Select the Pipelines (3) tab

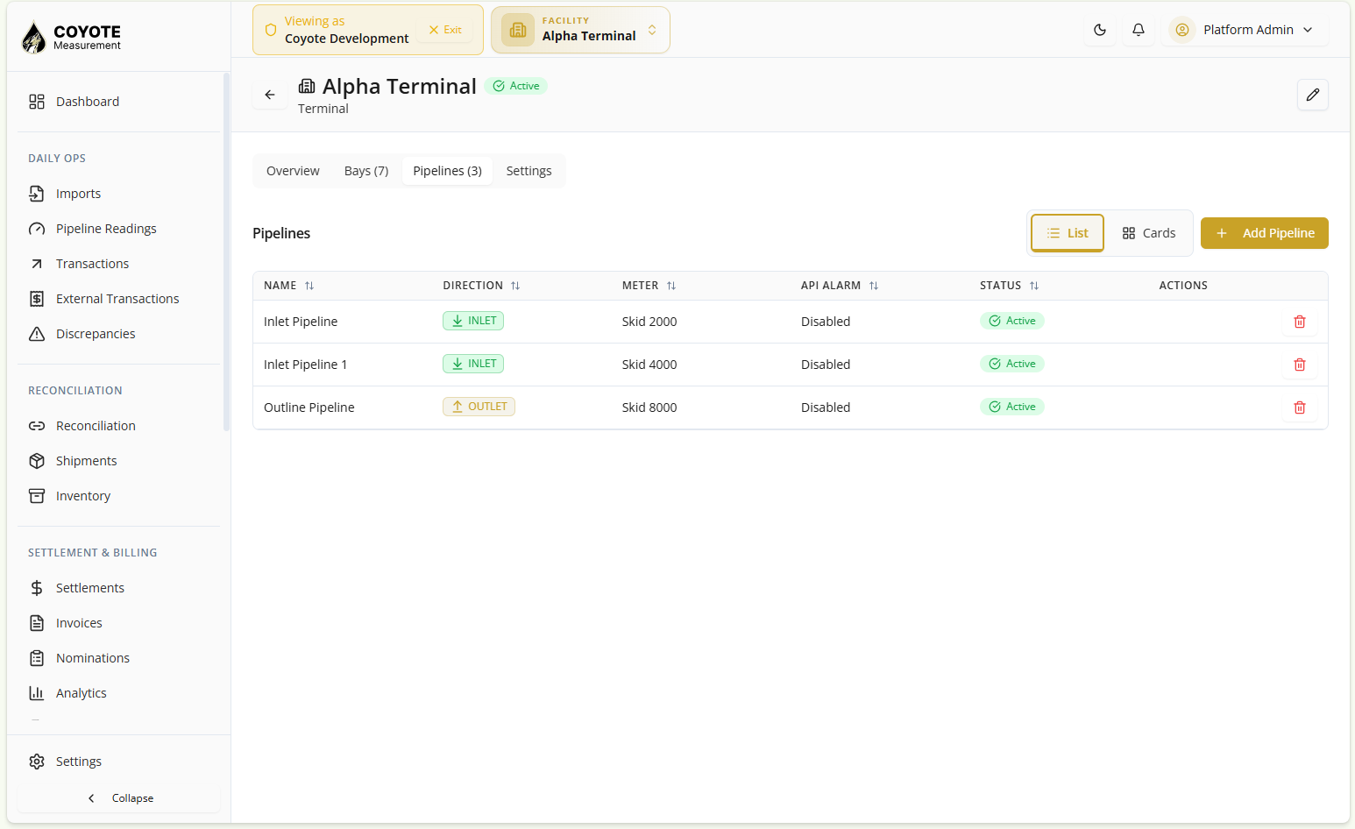[447, 171]
